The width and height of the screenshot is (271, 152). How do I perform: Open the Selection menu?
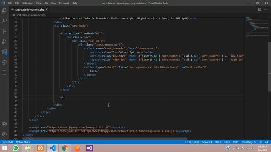tap(28, 3)
